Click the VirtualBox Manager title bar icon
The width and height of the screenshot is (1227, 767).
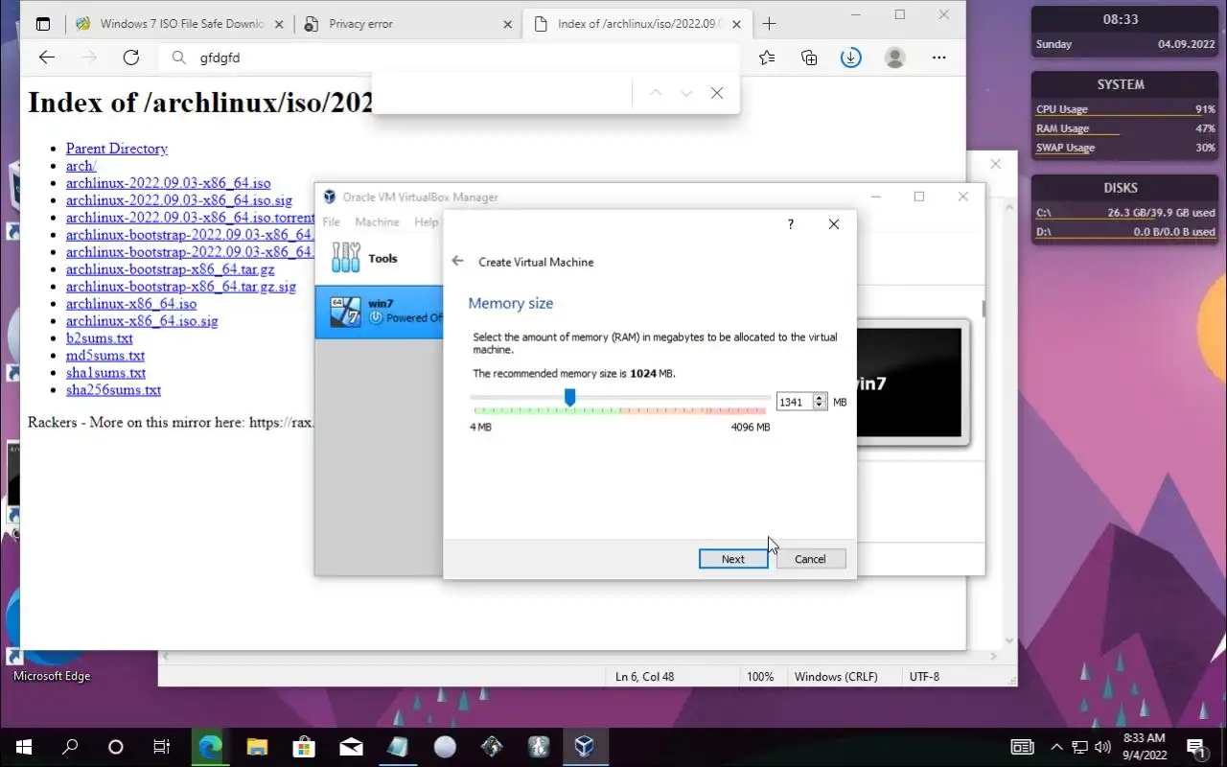coord(329,197)
